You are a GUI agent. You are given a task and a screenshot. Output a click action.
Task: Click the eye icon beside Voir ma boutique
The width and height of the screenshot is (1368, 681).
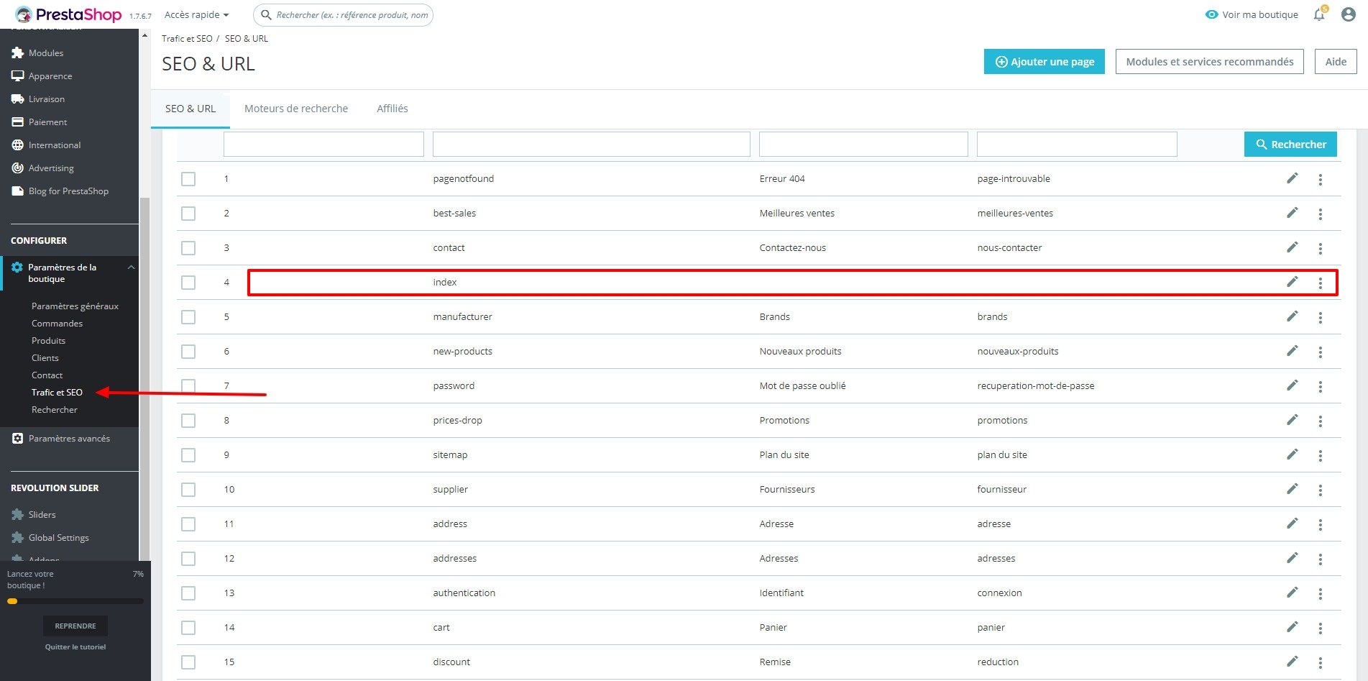click(1212, 14)
